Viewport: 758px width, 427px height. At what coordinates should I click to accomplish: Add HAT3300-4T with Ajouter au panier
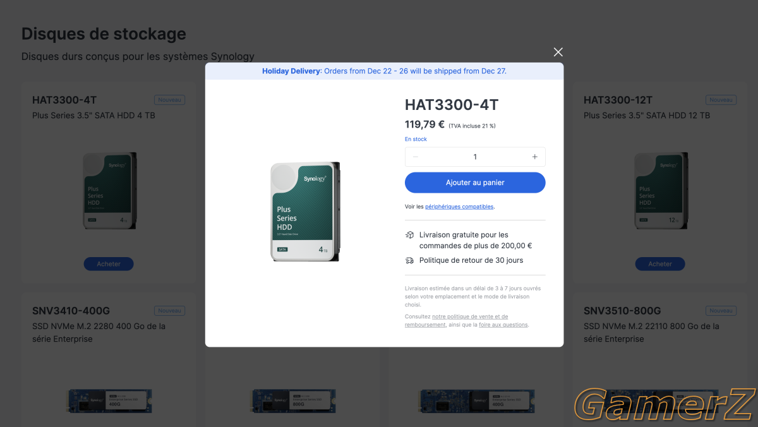click(475, 183)
